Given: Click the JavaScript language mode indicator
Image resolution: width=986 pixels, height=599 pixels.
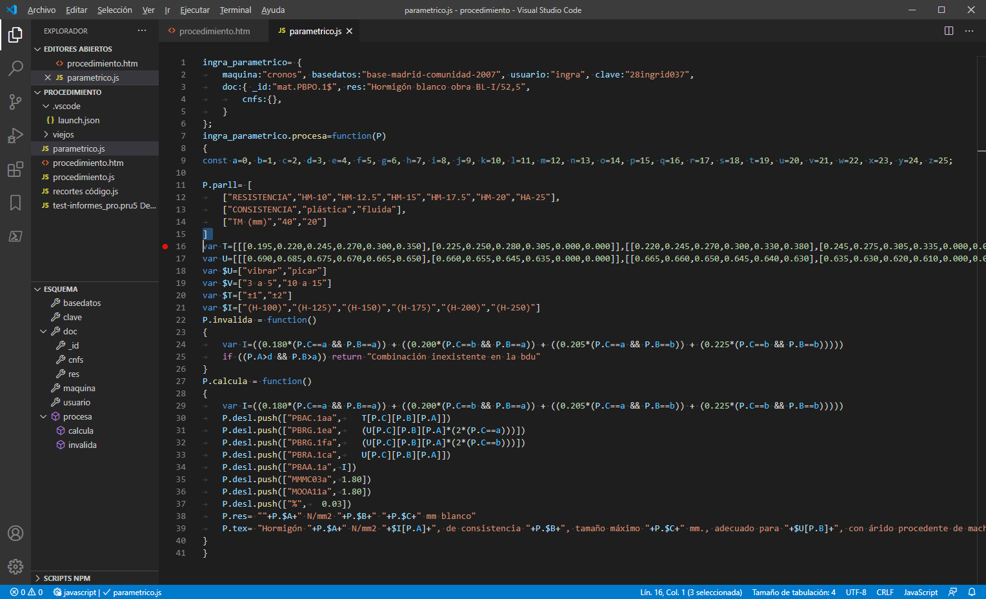Looking at the screenshot, I should (920, 592).
